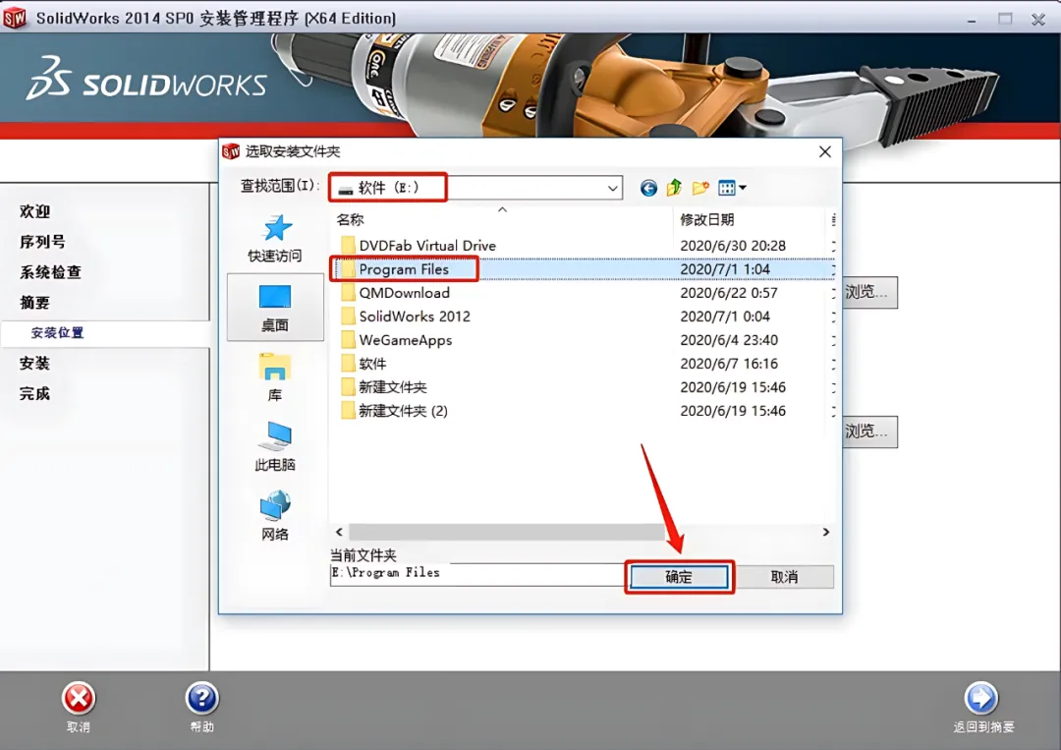Expand the 查找范围 drive dropdown
The width and height of the screenshot is (1061, 750).
612,188
